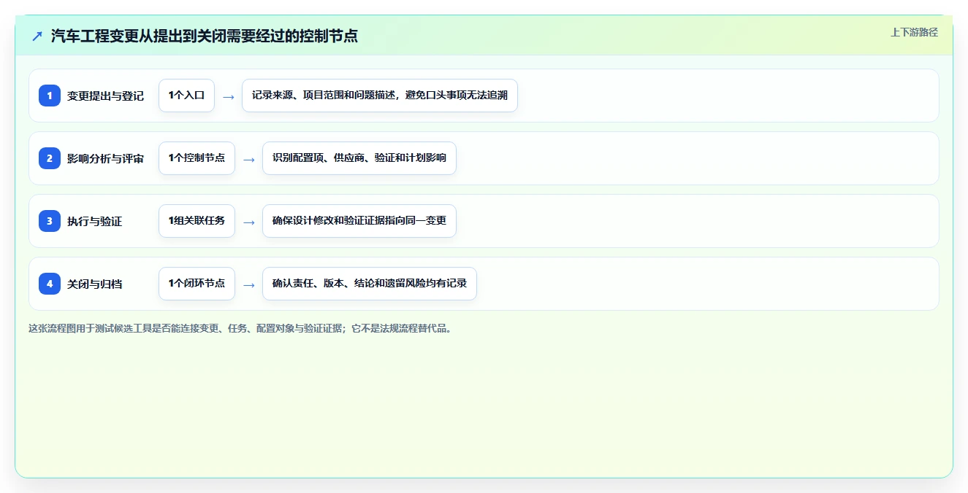The height and width of the screenshot is (493, 968).
Task: Click the arrow after 1个入口
Action: [229, 96]
